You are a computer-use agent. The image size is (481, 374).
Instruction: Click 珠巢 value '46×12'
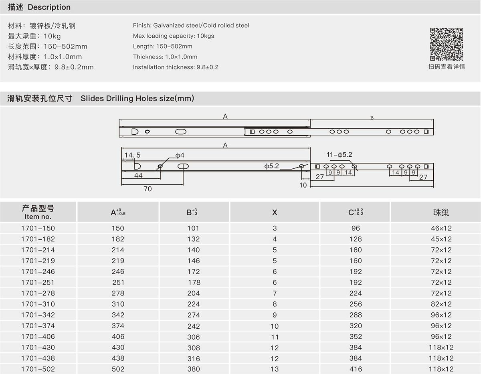(441, 228)
